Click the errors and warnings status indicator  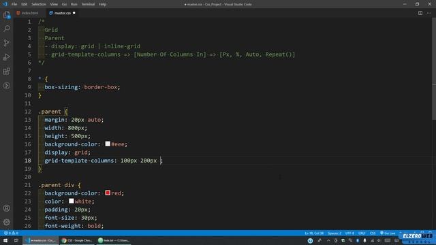pyautogui.click(x=11, y=233)
